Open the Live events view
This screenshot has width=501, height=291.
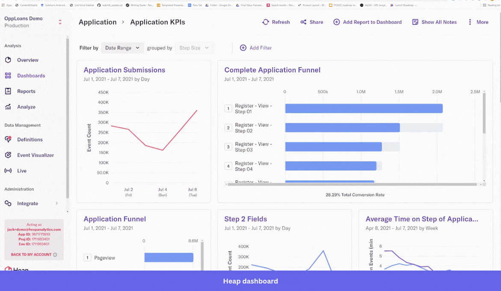click(x=9, y=170)
